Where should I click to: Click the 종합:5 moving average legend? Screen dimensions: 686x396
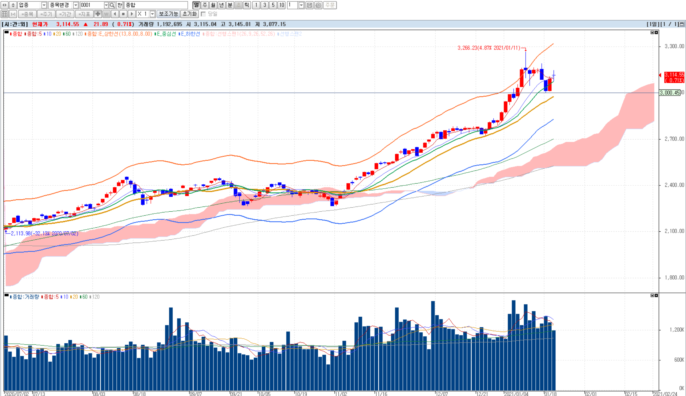[33, 34]
